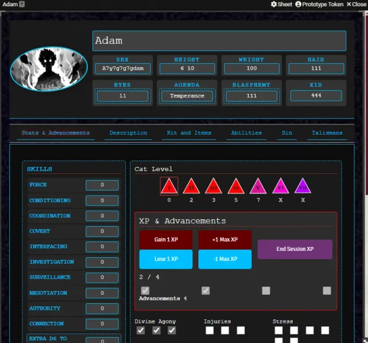Close the Adam character sheet
The width and height of the screenshot is (368, 343).
click(x=356, y=4)
